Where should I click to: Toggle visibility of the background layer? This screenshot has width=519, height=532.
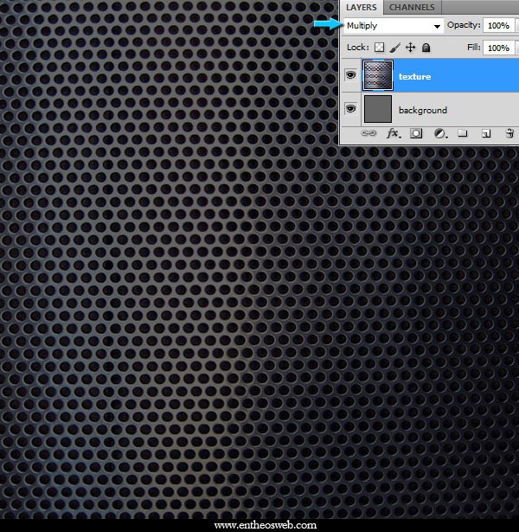[351, 109]
